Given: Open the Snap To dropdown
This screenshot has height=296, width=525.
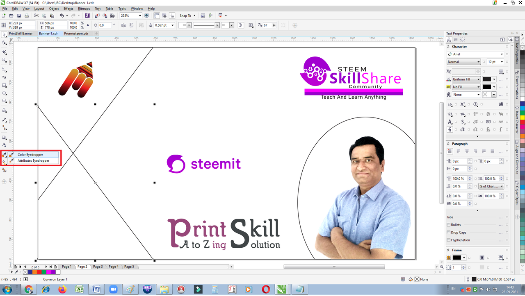Looking at the screenshot, I should click(x=187, y=16).
